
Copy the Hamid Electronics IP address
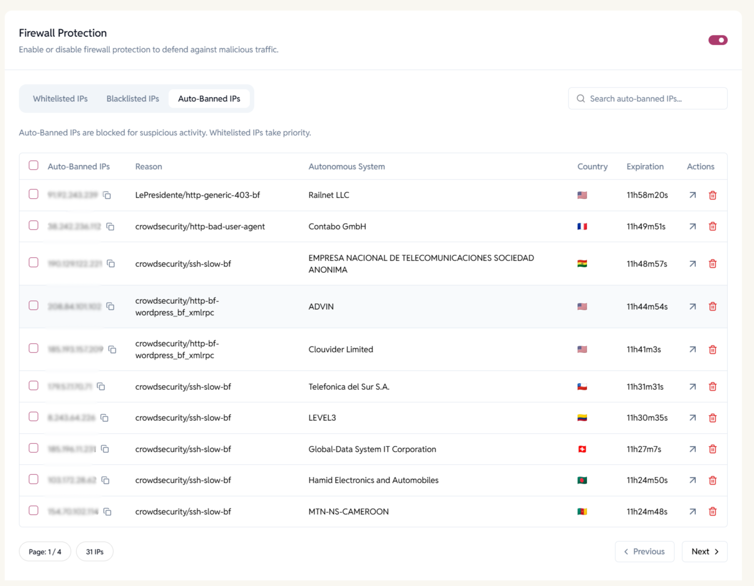(105, 480)
